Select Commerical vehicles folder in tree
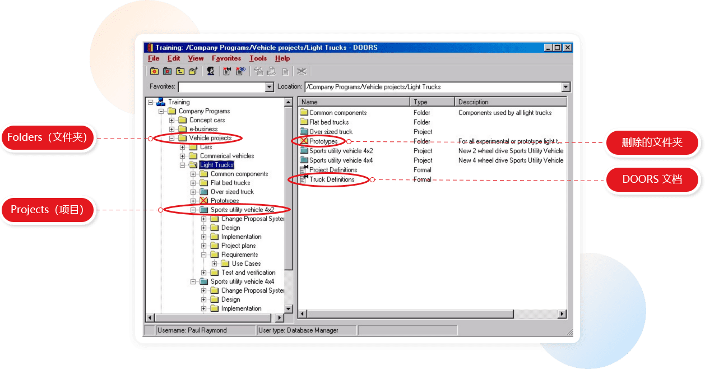 coord(226,156)
